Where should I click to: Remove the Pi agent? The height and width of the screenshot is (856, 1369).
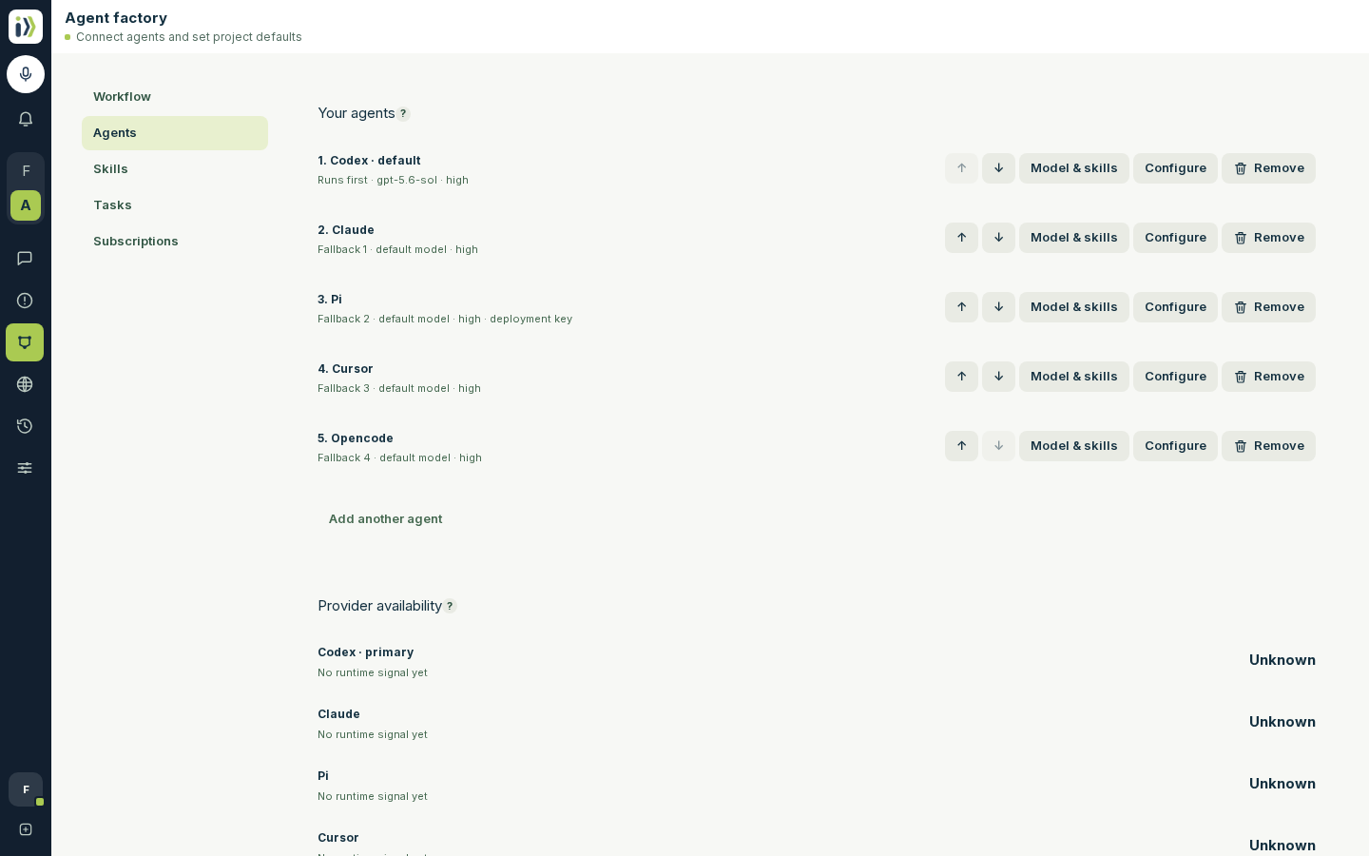coord(1268,307)
